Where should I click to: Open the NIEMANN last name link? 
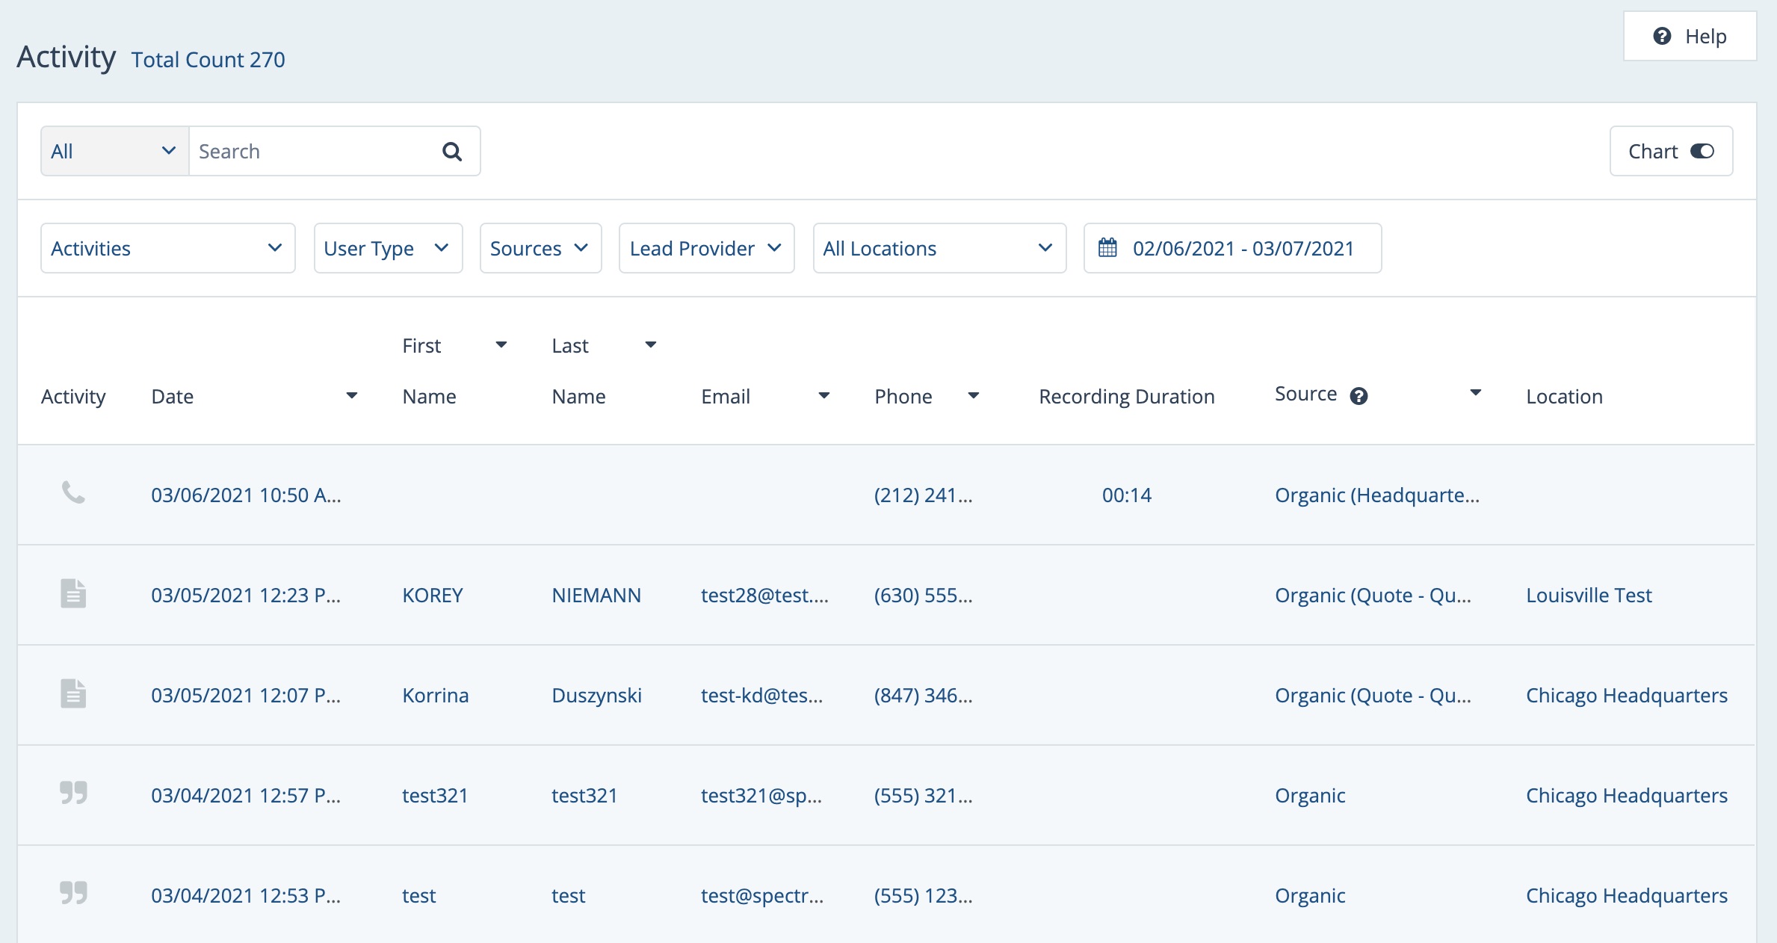coord(596,596)
